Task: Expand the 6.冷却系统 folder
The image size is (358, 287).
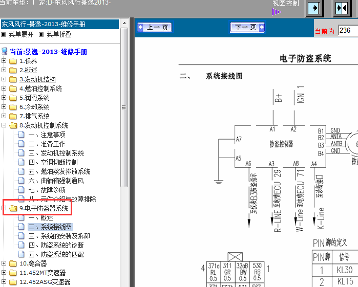Action: click(4, 106)
